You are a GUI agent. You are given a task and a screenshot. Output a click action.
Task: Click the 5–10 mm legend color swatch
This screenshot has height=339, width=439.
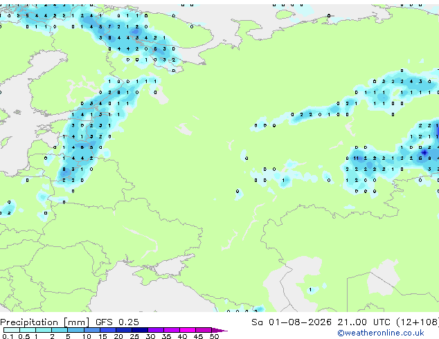(x=76, y=330)
